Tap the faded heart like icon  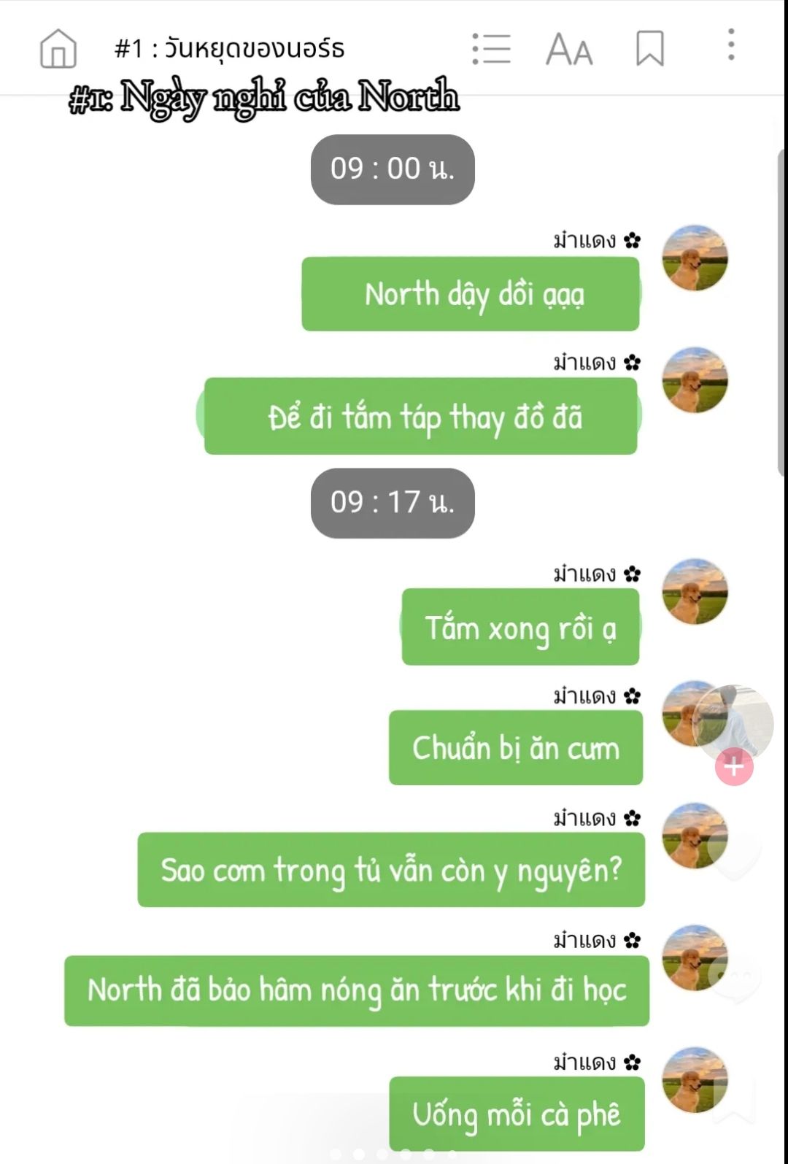click(x=735, y=856)
